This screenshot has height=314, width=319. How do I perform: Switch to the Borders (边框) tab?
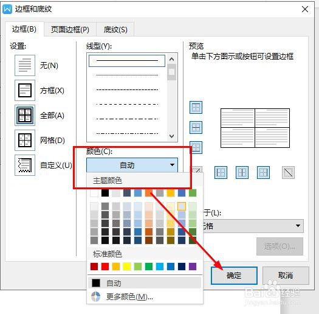coord(24,29)
